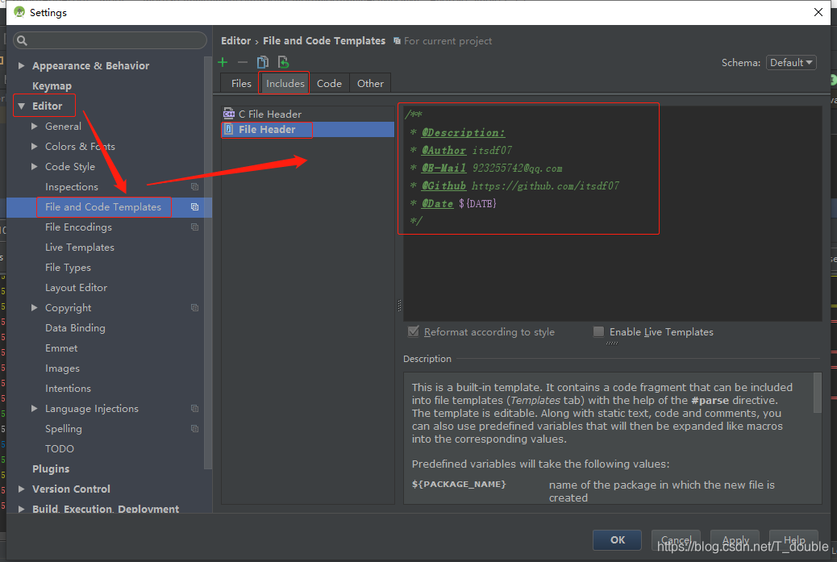Expand Appearance & Behavior section
The image size is (837, 562).
[21, 65]
